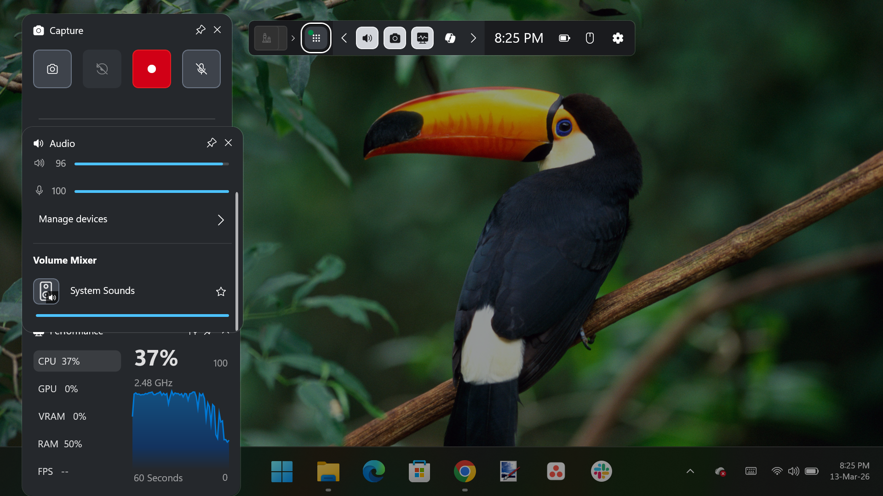Pin the Capture widget
Image resolution: width=883 pixels, height=496 pixels.
tap(201, 30)
